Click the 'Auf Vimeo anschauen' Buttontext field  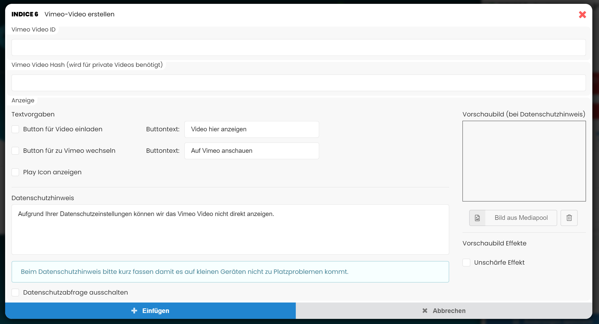click(x=252, y=151)
